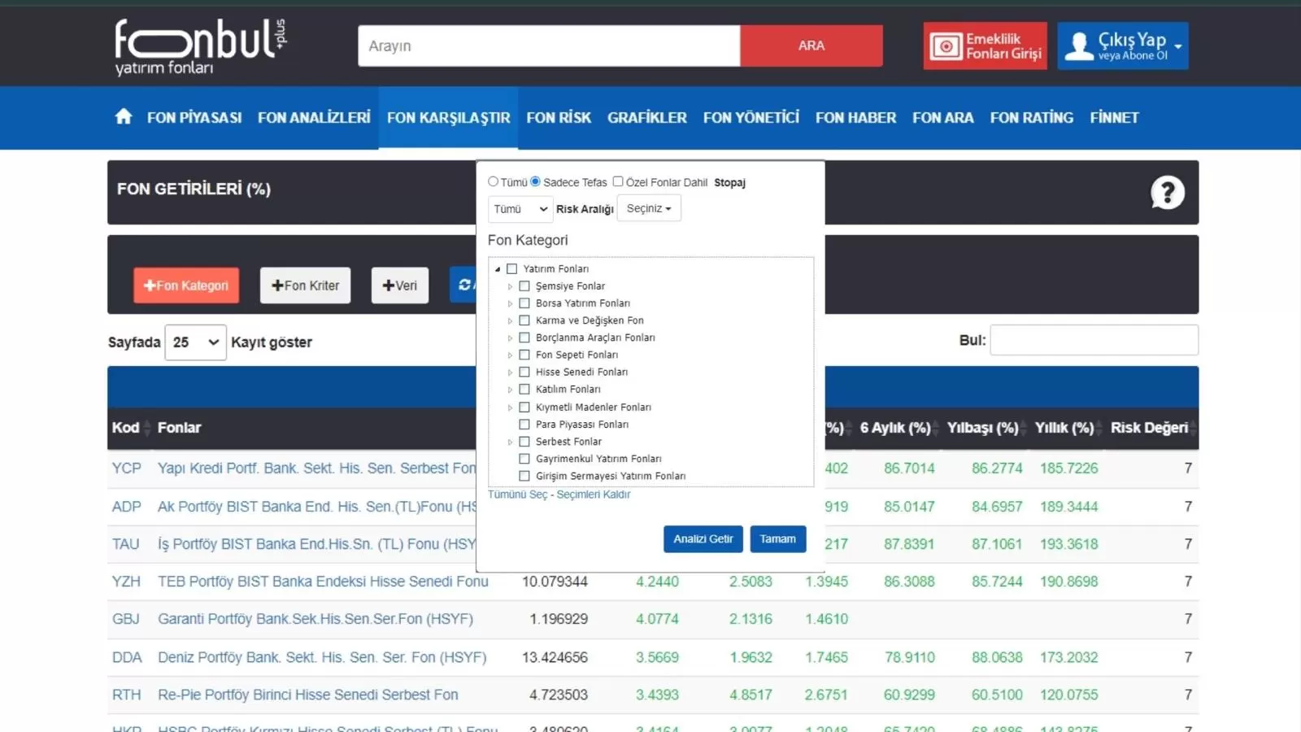Sort by Risk Değeri column header

point(1149,428)
